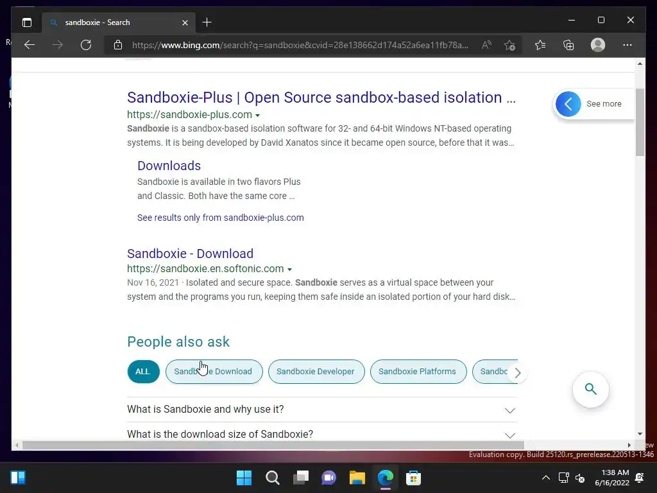Viewport: 657px width, 493px height.
Task: Select Sandboxie Developer filter chip
Action: click(x=316, y=372)
